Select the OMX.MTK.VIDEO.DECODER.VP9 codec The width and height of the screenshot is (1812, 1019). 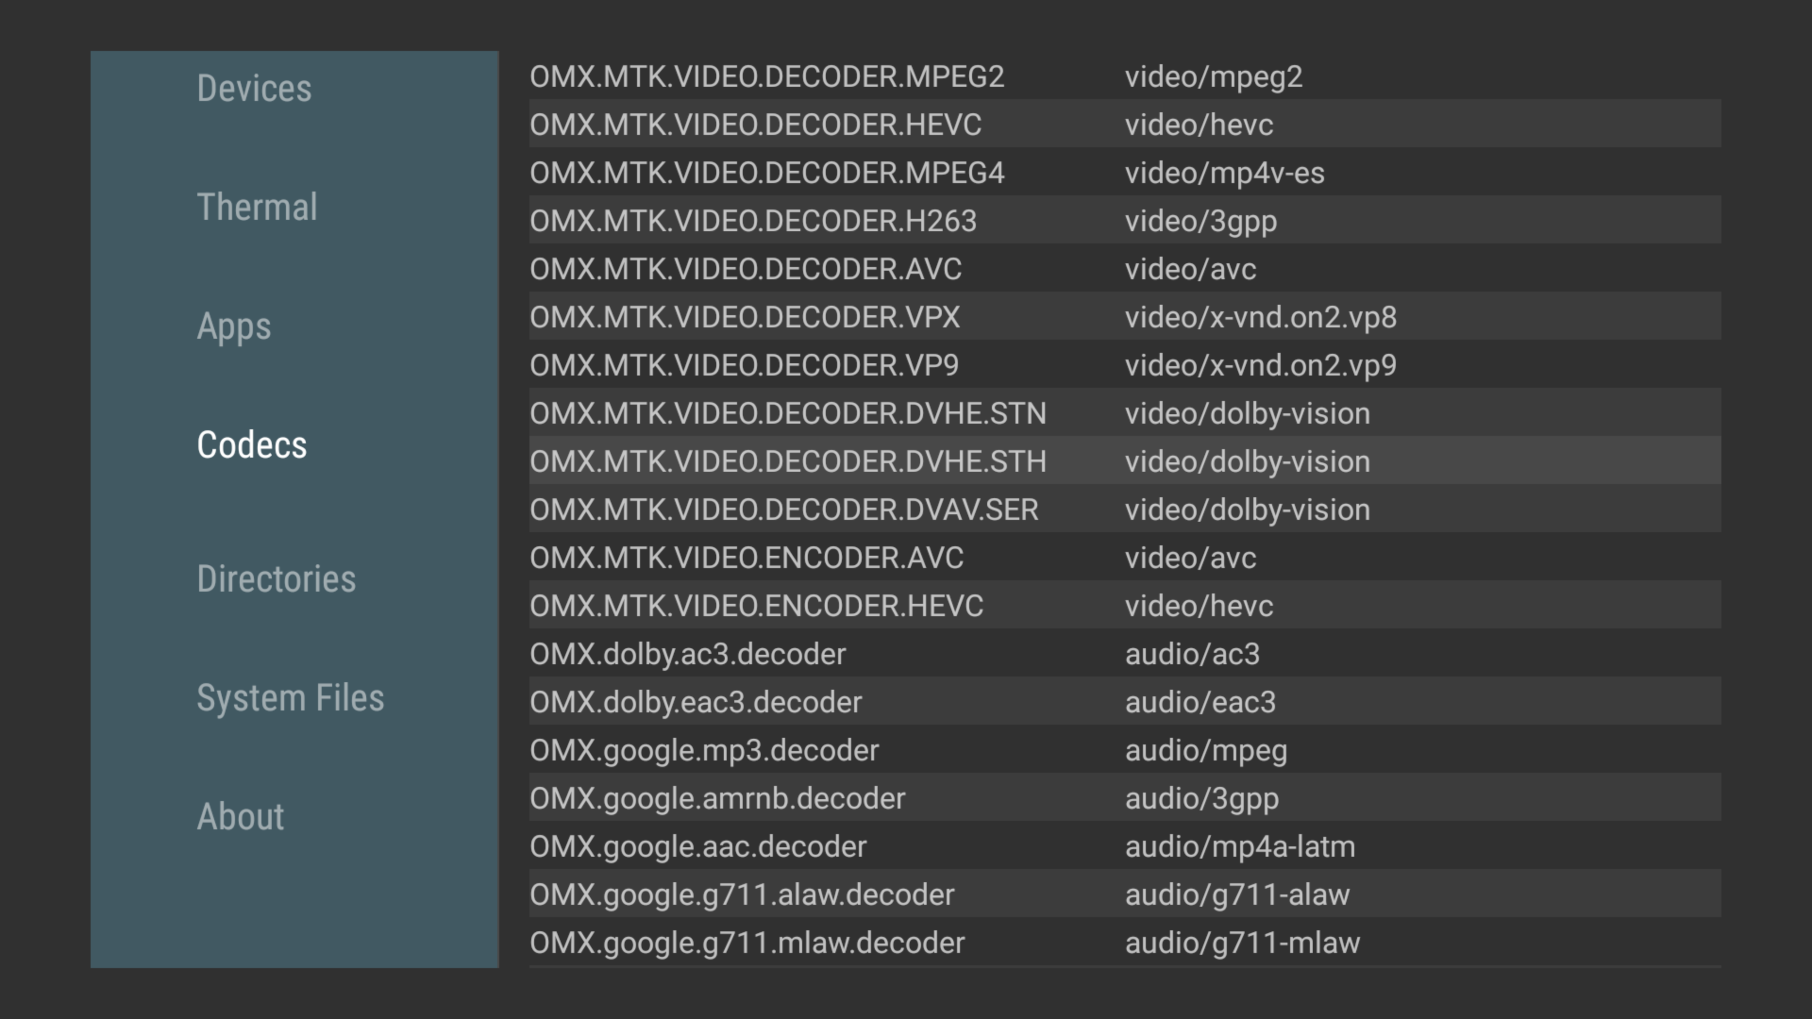pos(1125,364)
